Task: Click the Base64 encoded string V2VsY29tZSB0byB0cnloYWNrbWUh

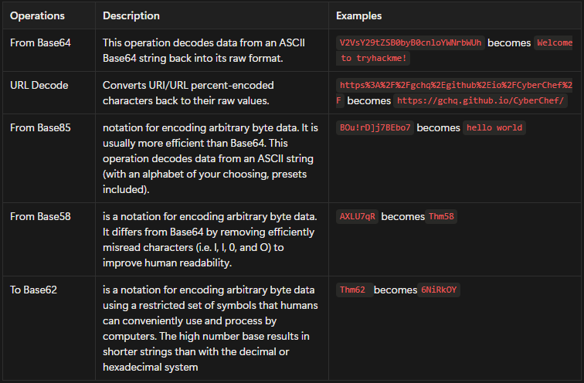Action: pyautogui.click(x=410, y=42)
